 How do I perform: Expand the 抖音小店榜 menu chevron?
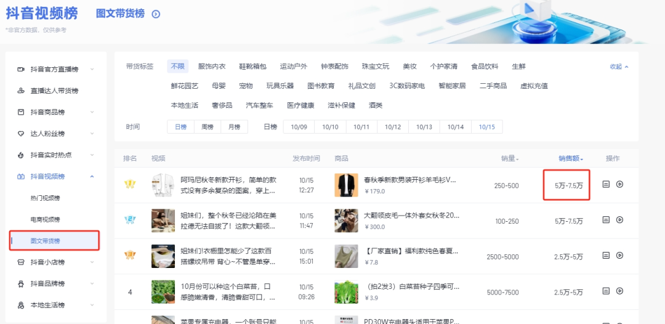[92, 262]
